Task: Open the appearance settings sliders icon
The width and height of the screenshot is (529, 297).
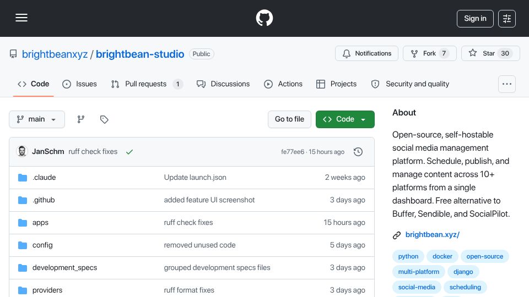Action: [x=507, y=19]
